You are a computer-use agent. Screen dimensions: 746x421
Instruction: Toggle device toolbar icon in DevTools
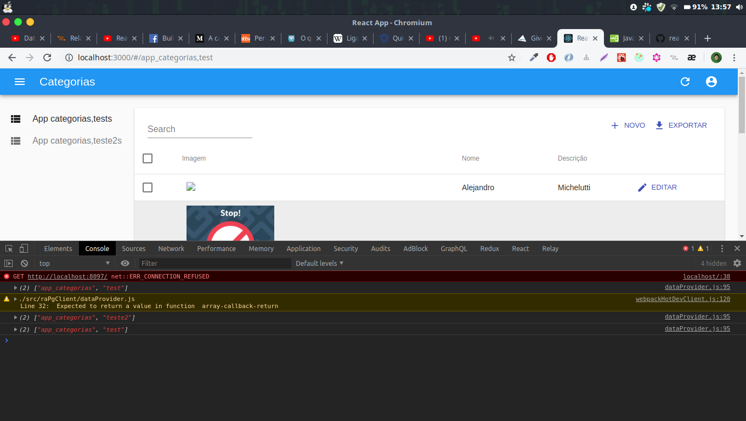(23, 248)
